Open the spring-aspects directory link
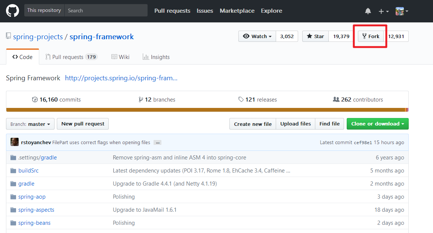The width and height of the screenshot is (433, 233). tap(36, 210)
